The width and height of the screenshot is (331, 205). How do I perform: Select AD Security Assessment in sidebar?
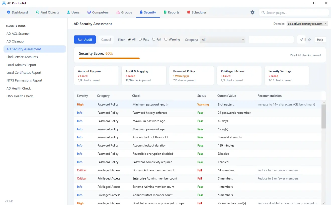[35, 49]
